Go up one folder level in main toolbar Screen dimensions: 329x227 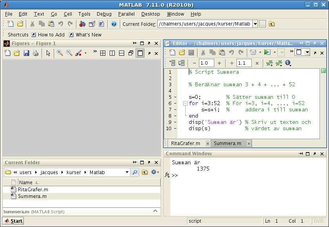[x=271, y=24]
